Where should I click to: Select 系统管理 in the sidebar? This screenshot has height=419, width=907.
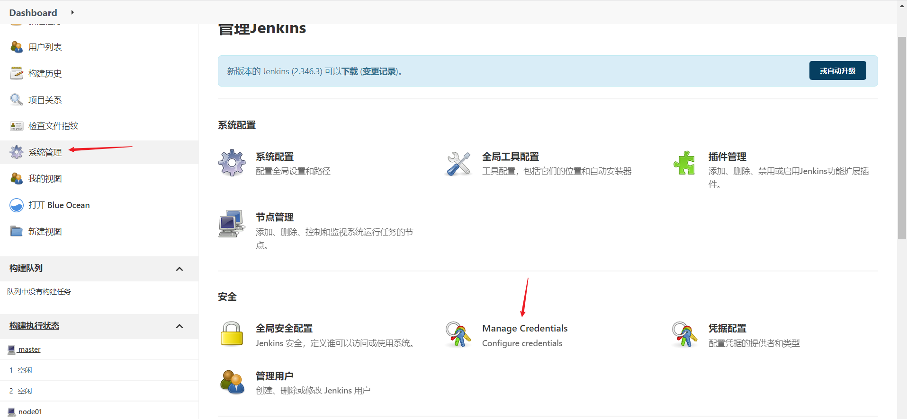(45, 152)
